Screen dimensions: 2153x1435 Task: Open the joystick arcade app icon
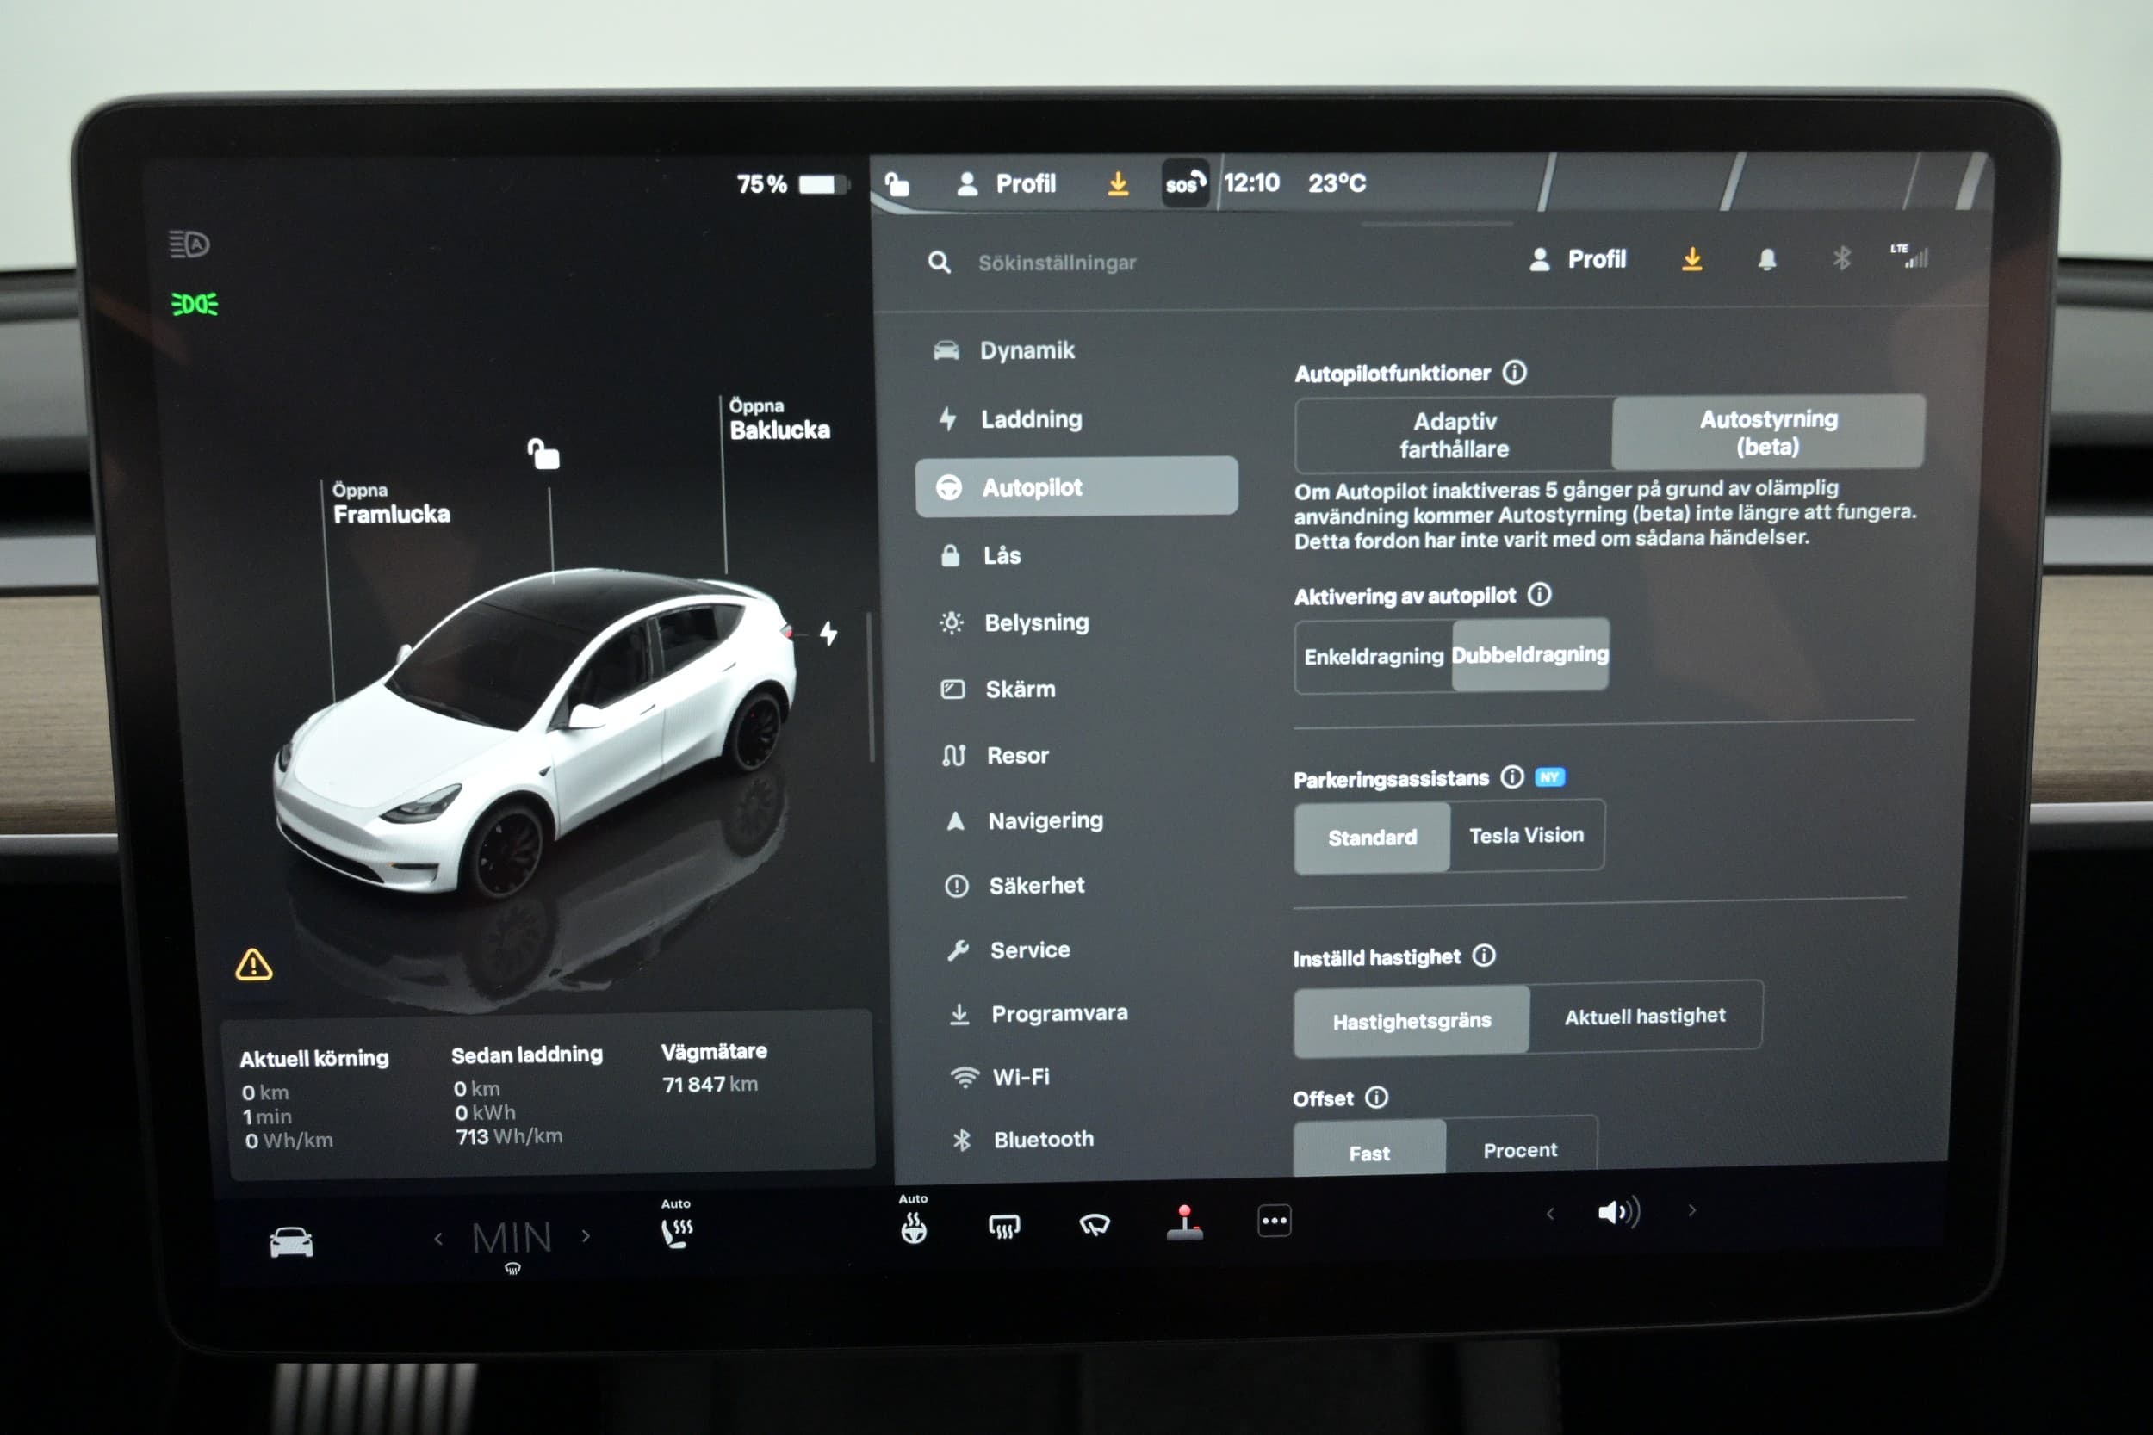click(1184, 1222)
